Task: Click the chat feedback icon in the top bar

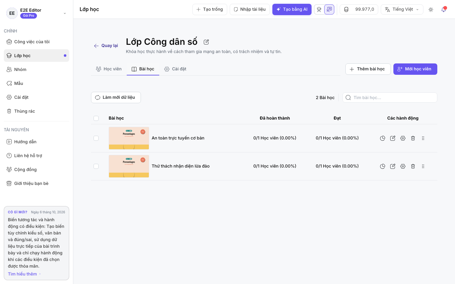Action: click(x=329, y=9)
